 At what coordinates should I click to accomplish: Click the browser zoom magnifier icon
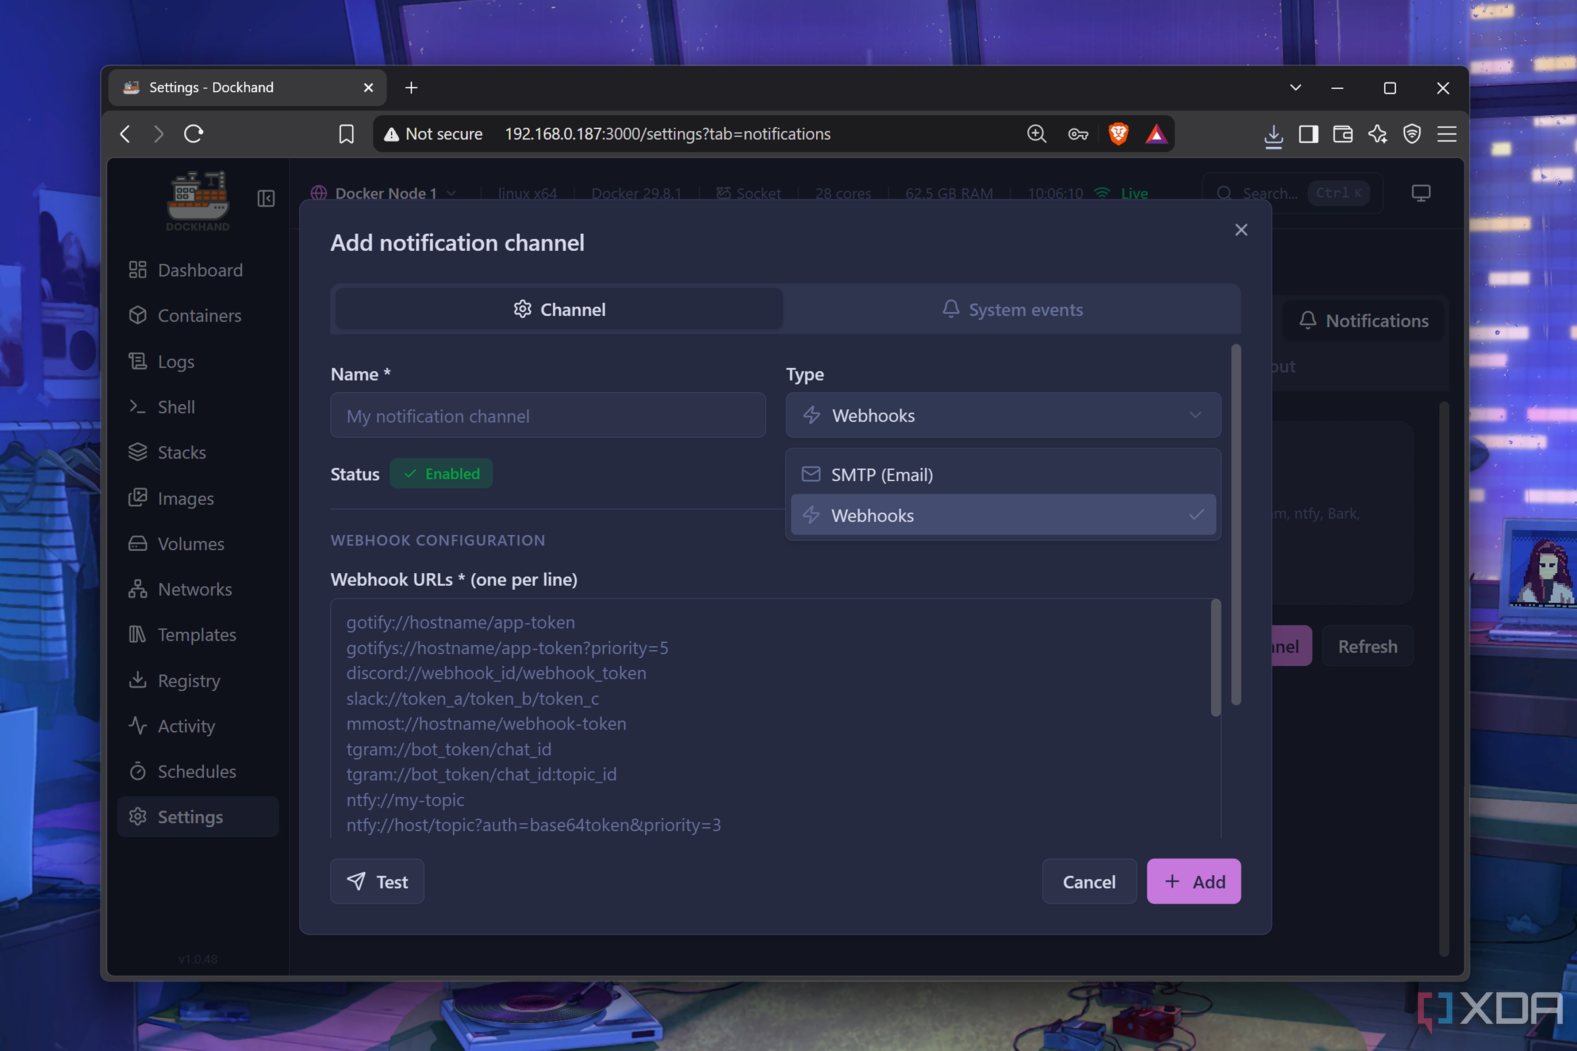(x=1037, y=134)
